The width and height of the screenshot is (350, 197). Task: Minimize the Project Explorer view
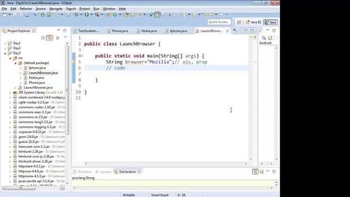(59, 30)
